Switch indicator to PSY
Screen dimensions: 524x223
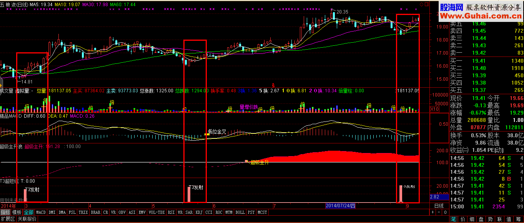coord(251,212)
